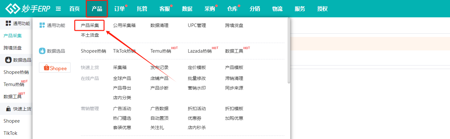The image size is (450, 139).
Task: Open 产品导出 in dropdown
Action: click(122, 88)
